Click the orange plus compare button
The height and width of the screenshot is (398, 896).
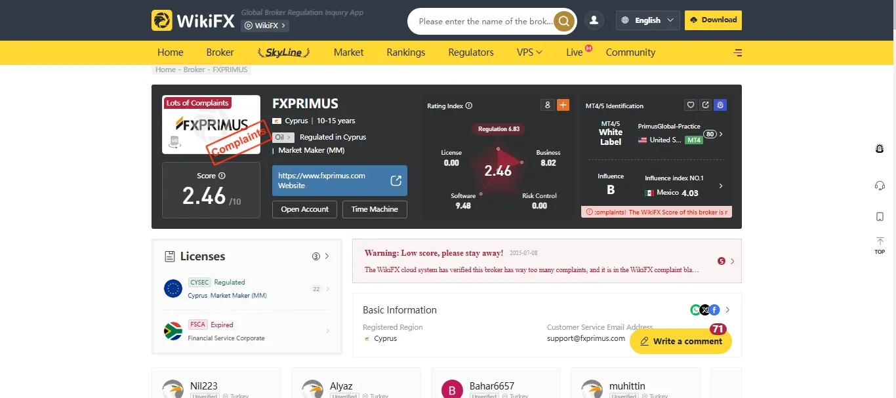click(x=563, y=105)
